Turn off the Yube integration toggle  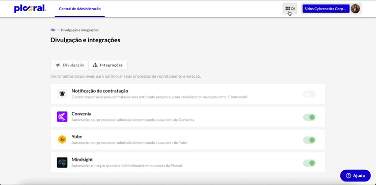click(x=309, y=140)
